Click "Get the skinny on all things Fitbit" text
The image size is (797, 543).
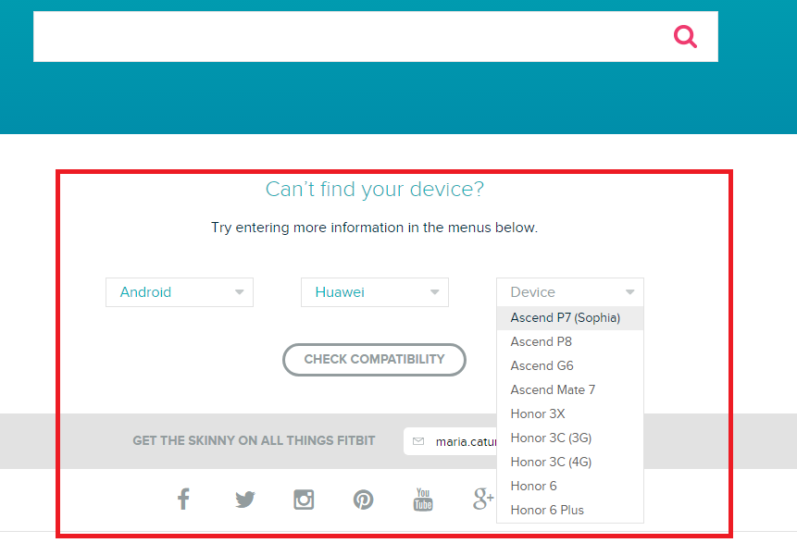pos(254,440)
